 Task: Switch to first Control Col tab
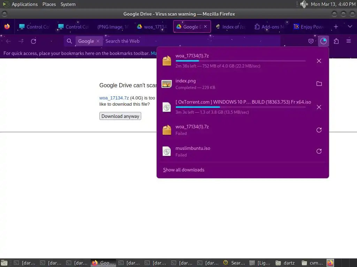(34, 26)
